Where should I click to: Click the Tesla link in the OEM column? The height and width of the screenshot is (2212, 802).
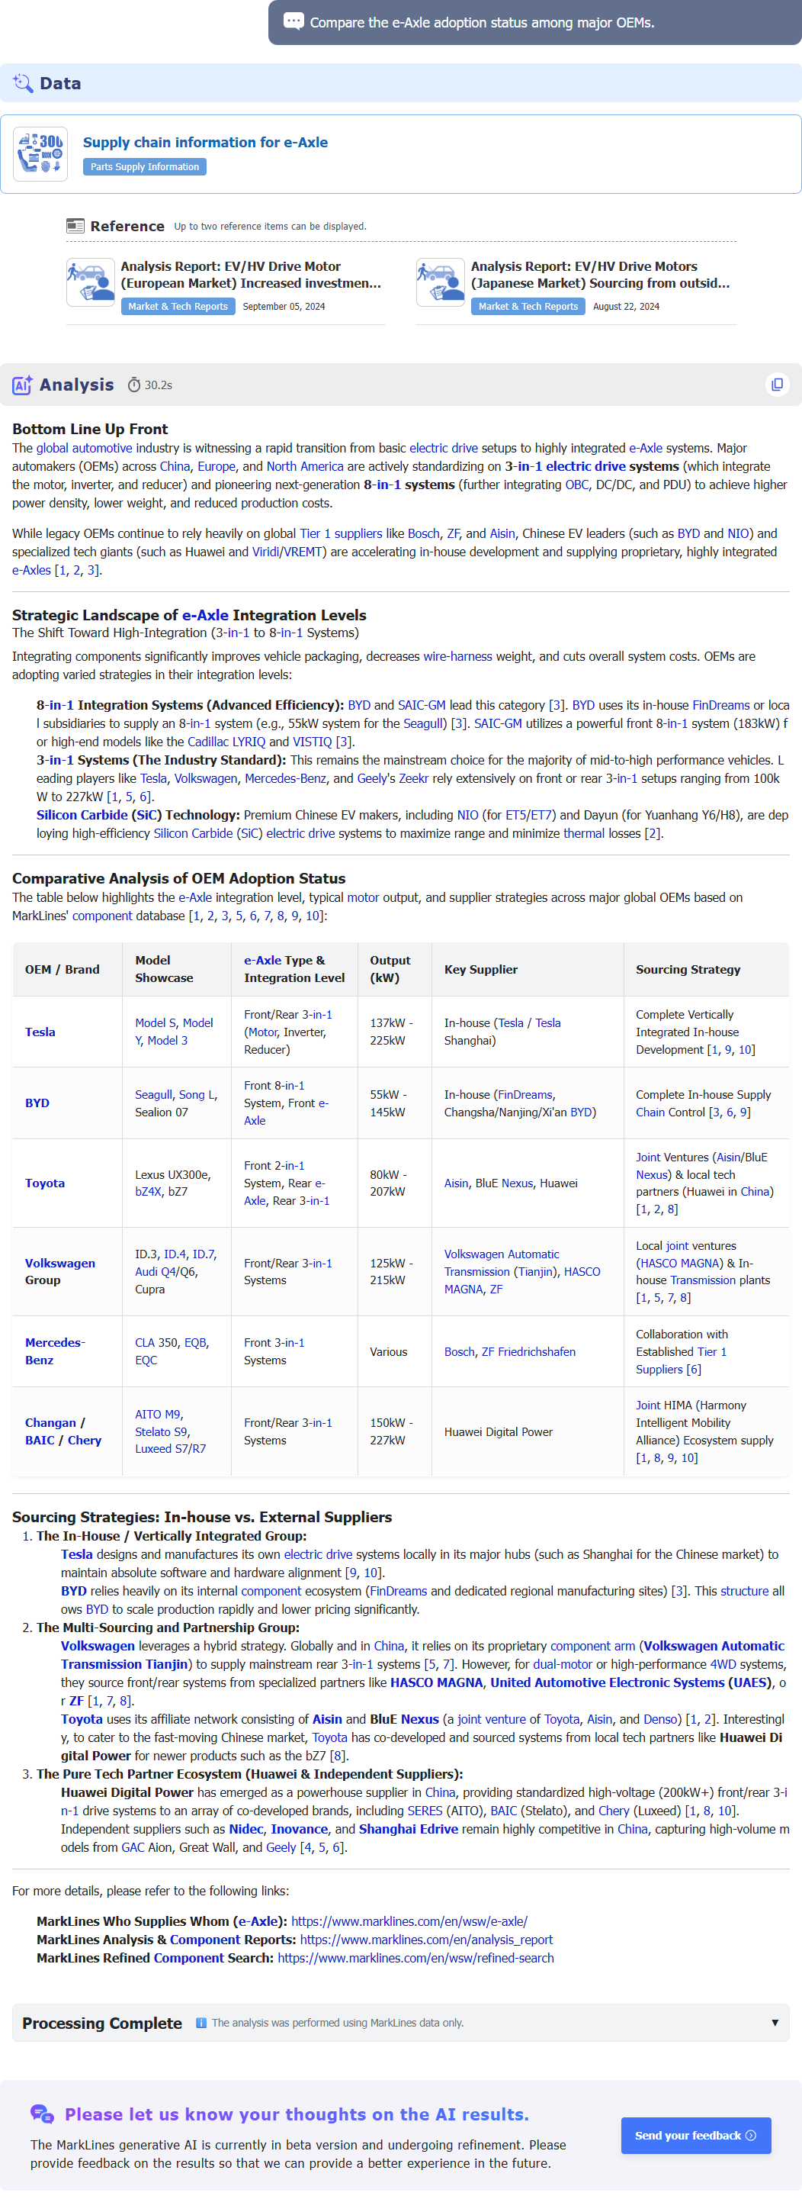(40, 1032)
